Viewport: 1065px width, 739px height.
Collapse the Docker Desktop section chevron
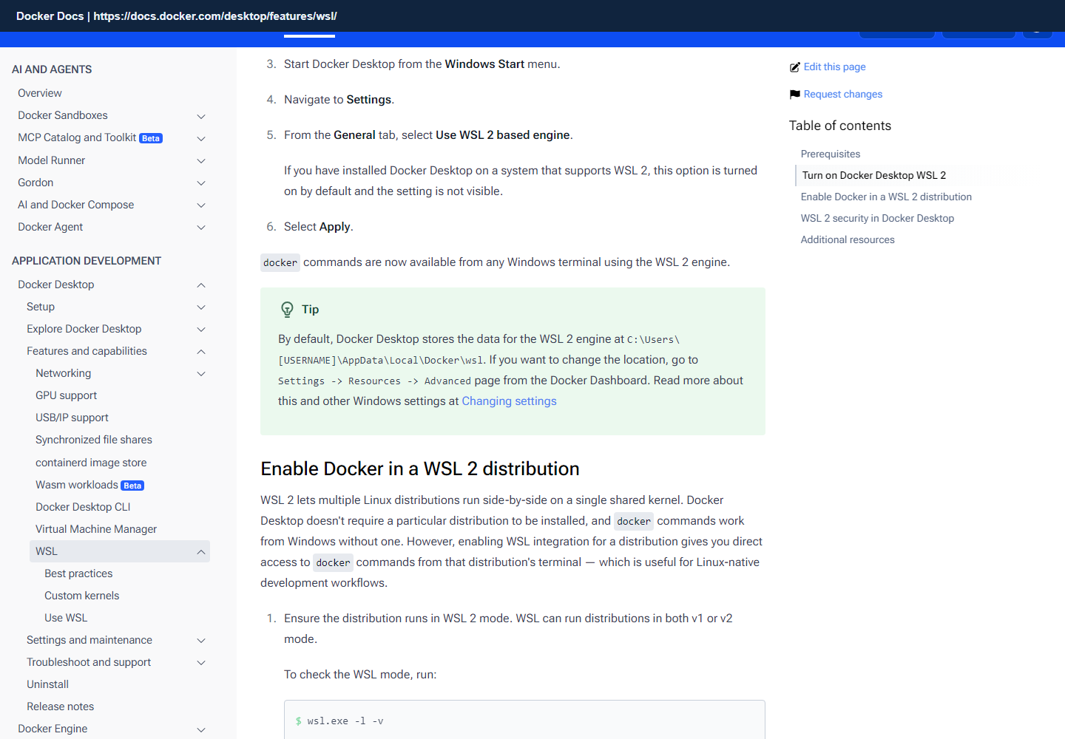point(201,285)
